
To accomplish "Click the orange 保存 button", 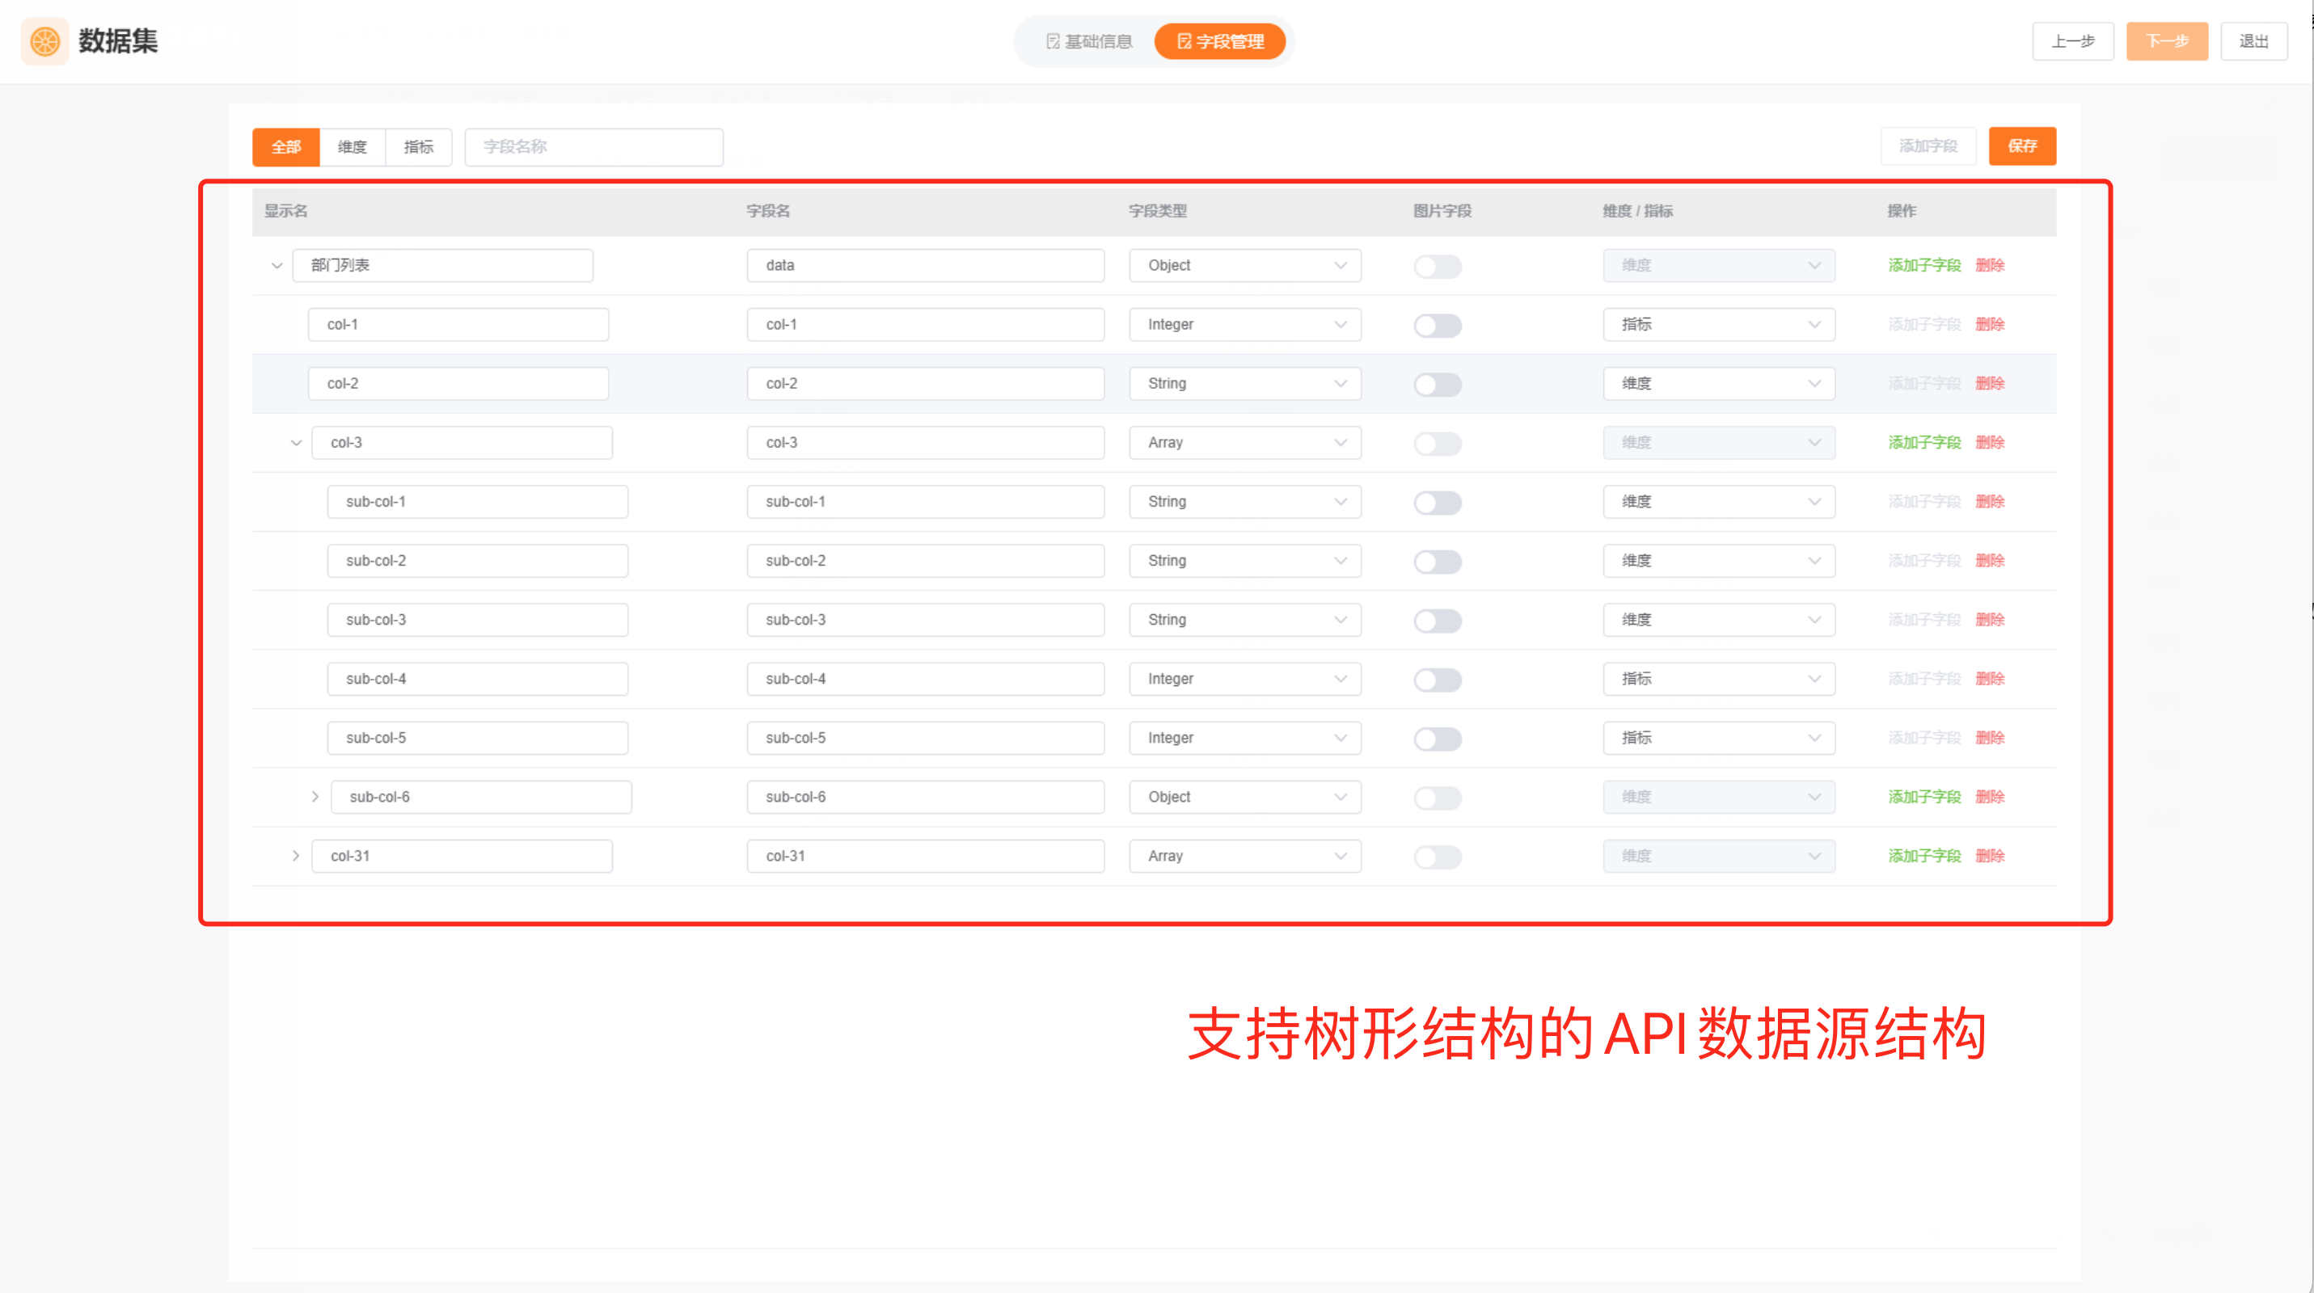I will click(2021, 146).
